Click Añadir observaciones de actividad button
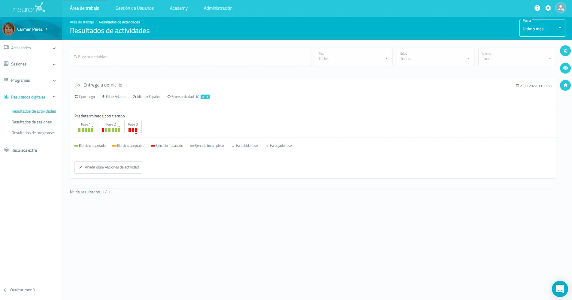The image size is (572, 300). (x=109, y=167)
